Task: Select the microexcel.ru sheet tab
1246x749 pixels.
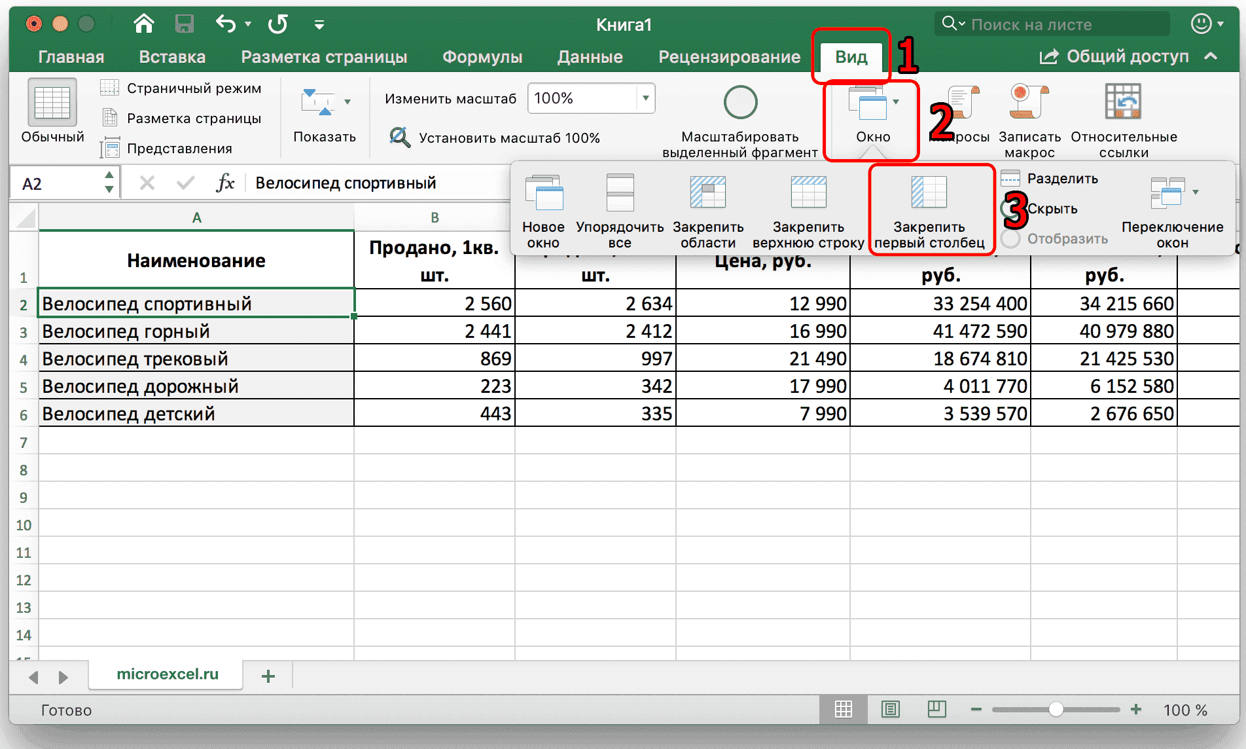Action: point(165,675)
